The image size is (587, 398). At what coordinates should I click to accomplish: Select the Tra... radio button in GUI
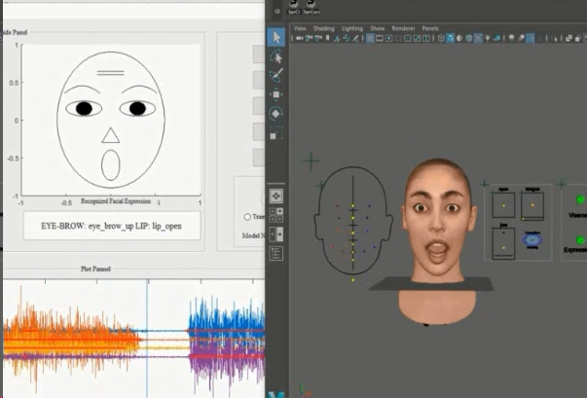[247, 217]
